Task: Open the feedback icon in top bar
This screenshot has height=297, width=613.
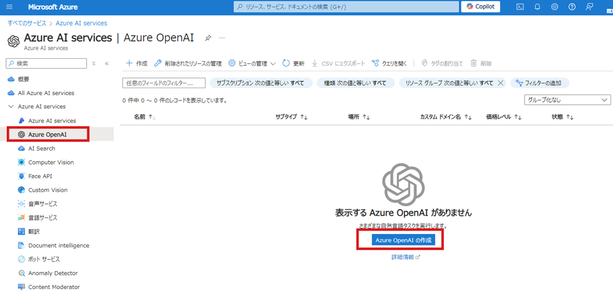Action: (589, 7)
